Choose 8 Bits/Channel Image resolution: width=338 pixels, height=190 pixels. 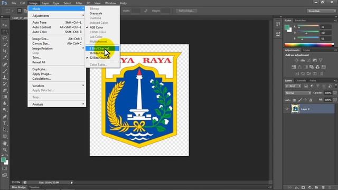tap(102, 49)
